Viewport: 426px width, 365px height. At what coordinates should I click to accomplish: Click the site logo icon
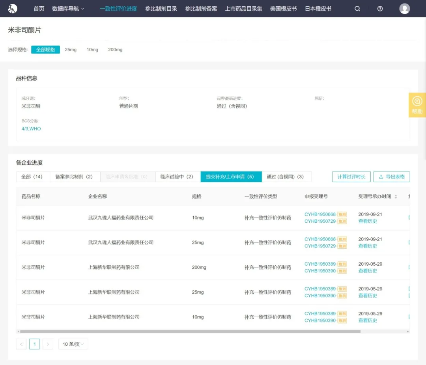(13, 8)
